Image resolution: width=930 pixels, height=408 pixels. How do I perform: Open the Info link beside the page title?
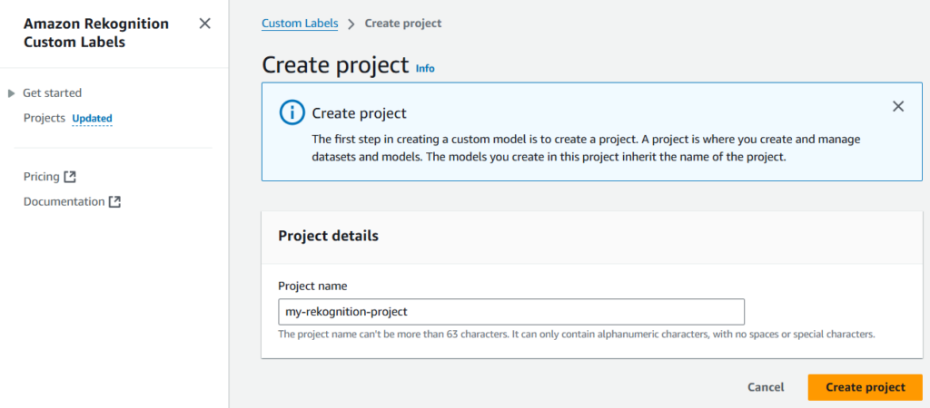(x=425, y=68)
